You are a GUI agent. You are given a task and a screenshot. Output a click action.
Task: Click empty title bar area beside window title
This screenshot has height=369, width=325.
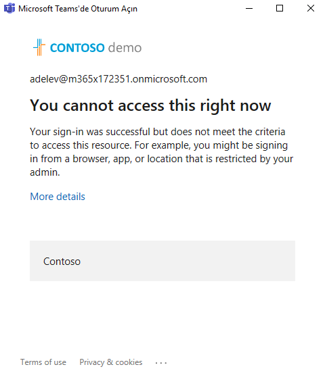point(189,9)
